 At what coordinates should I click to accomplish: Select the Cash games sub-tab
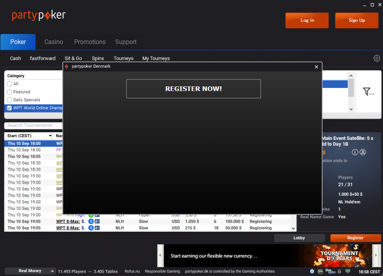point(15,58)
